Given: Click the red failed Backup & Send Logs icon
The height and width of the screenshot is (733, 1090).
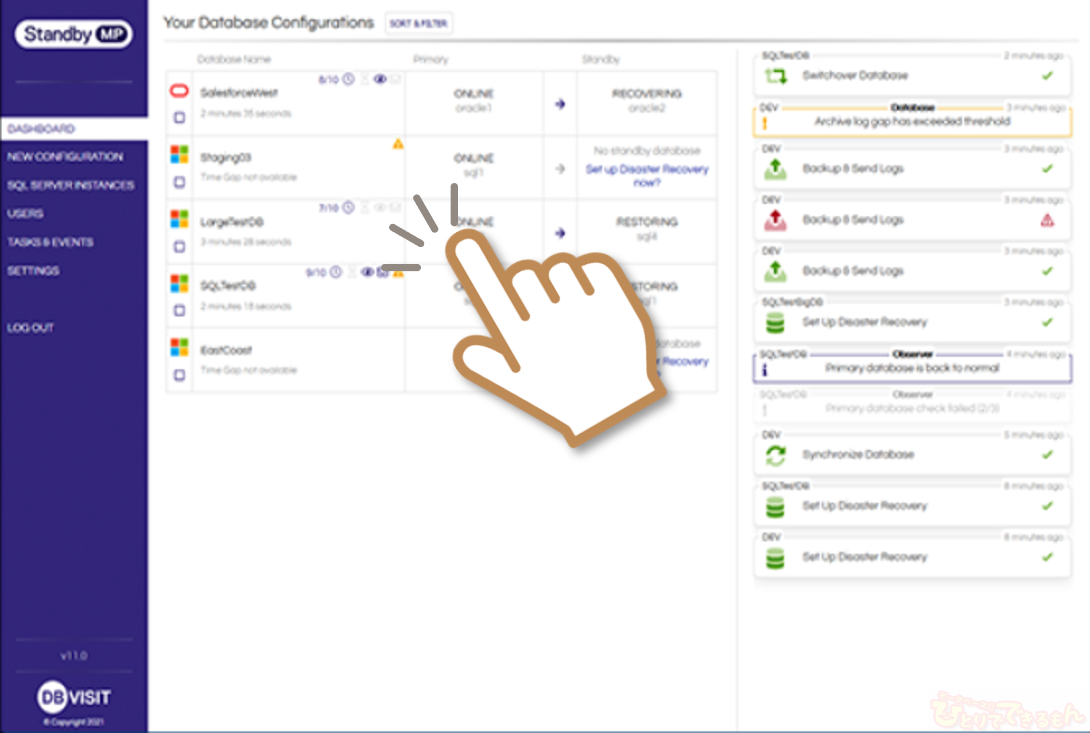Looking at the screenshot, I should 775,220.
